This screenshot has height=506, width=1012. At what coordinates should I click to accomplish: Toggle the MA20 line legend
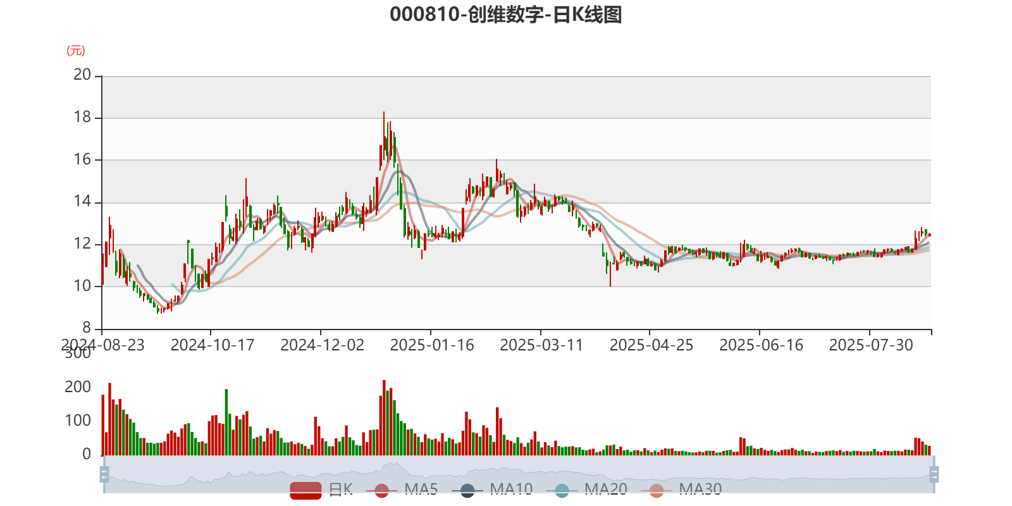tap(587, 490)
